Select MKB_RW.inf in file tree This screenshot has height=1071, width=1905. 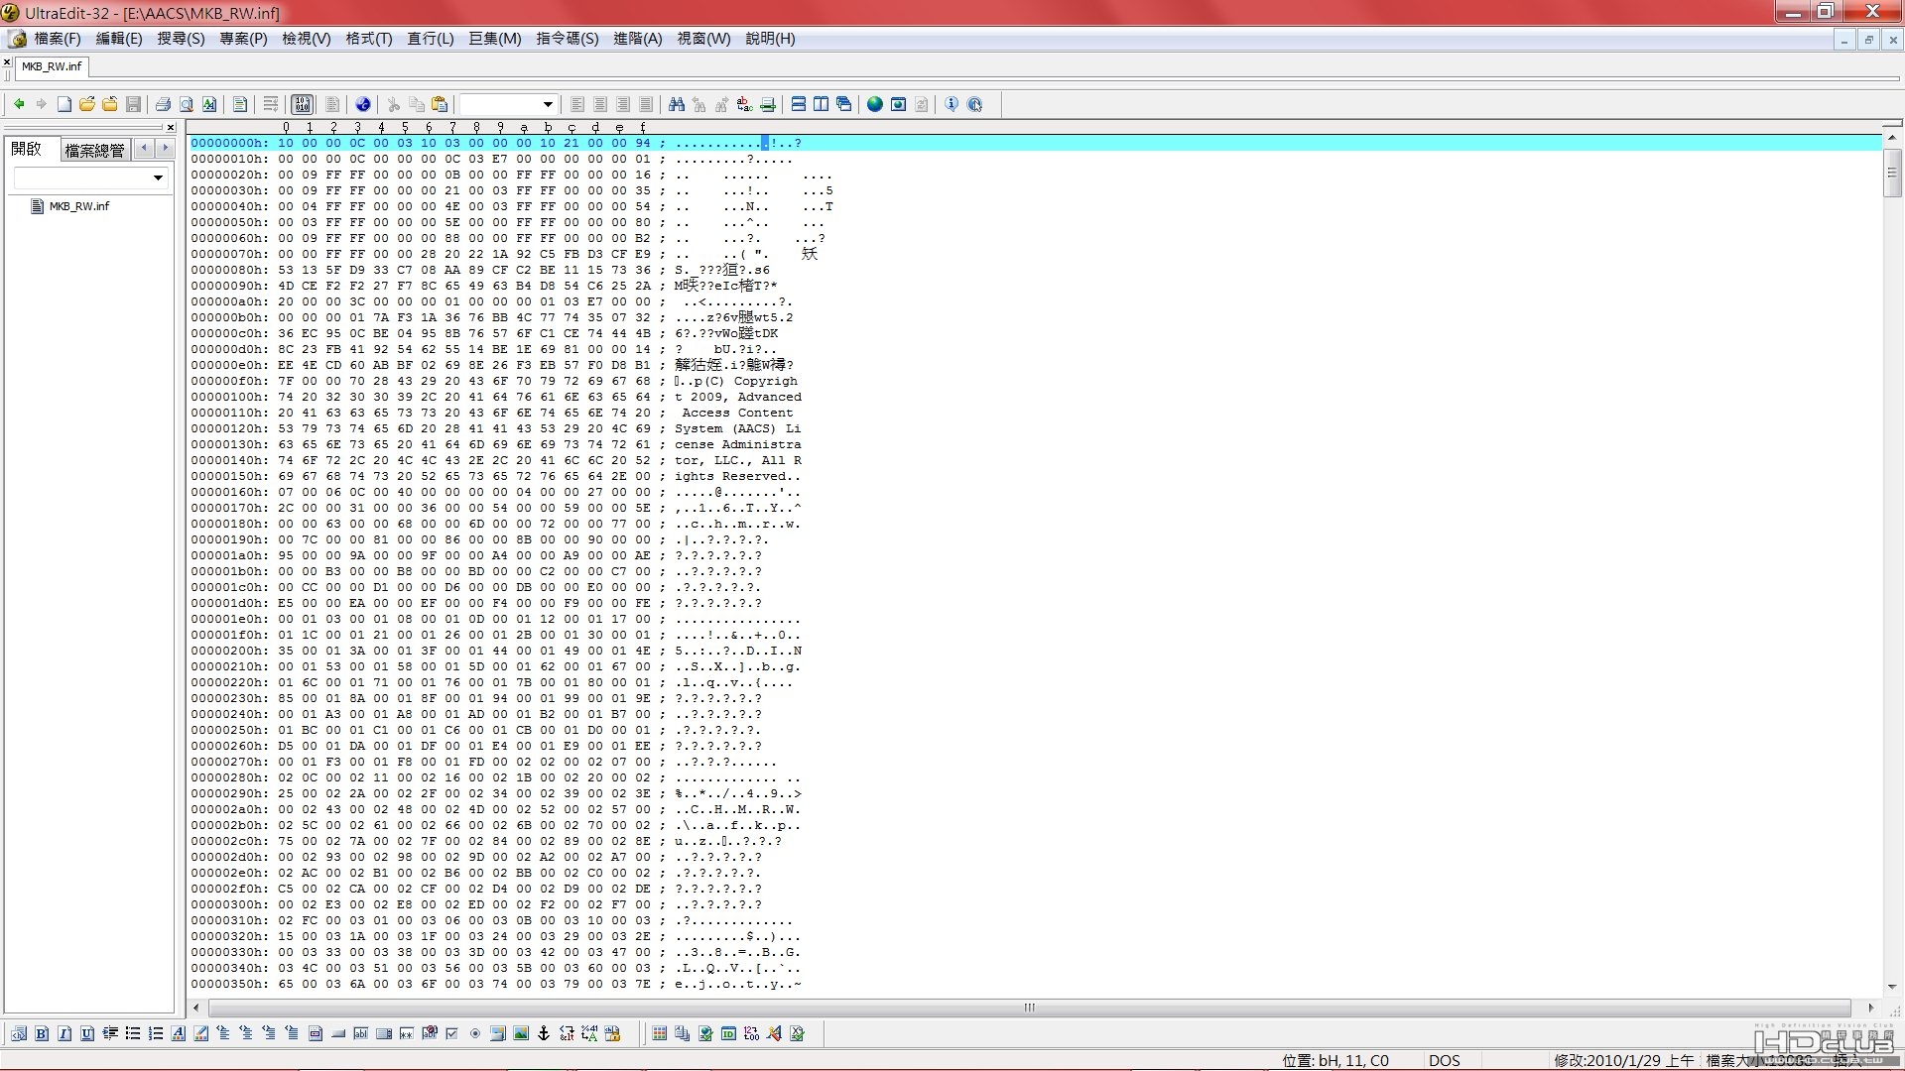(78, 206)
